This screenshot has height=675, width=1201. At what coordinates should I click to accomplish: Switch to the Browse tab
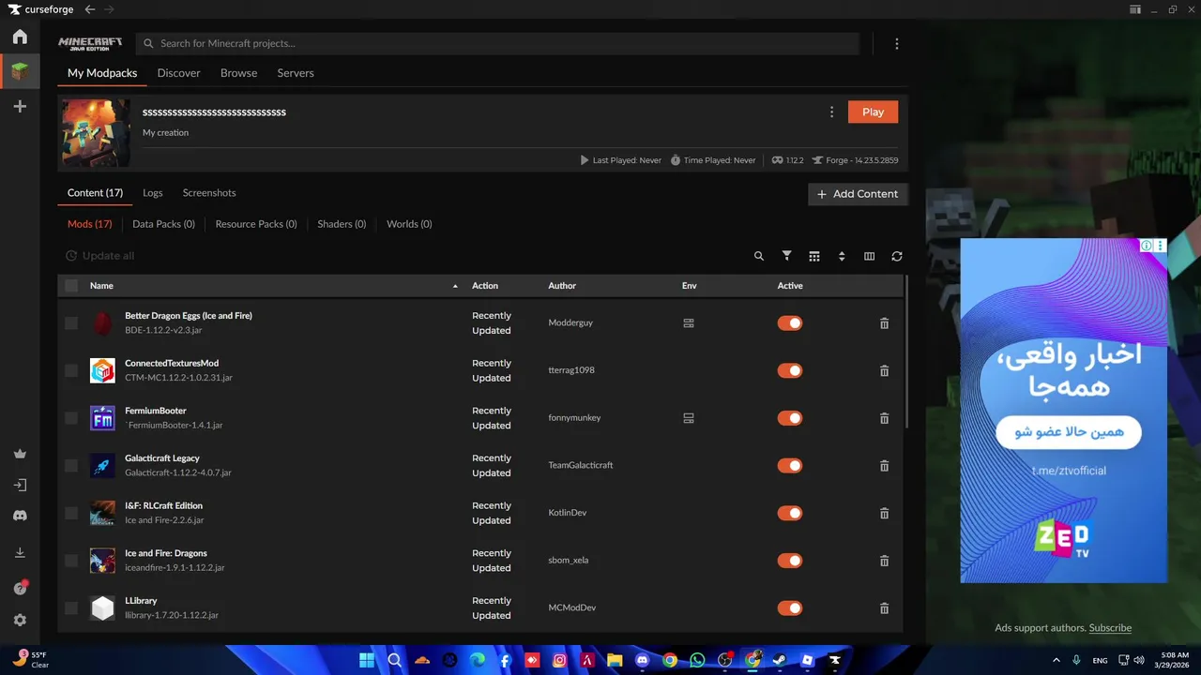[238, 73]
